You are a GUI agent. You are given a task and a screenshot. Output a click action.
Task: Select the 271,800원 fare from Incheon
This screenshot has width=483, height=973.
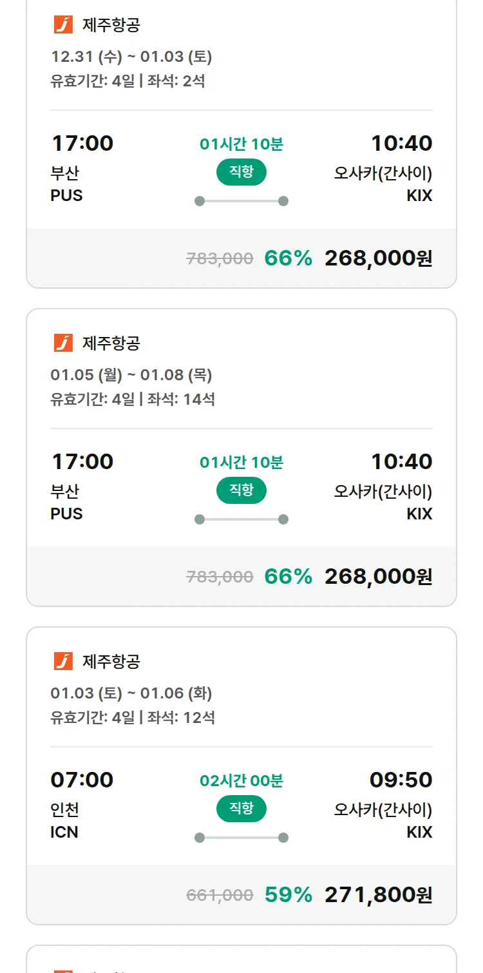(x=378, y=895)
